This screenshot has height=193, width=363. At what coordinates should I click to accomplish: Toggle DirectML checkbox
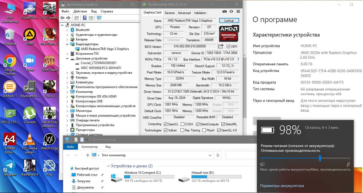pyautogui.click(x=223, y=124)
